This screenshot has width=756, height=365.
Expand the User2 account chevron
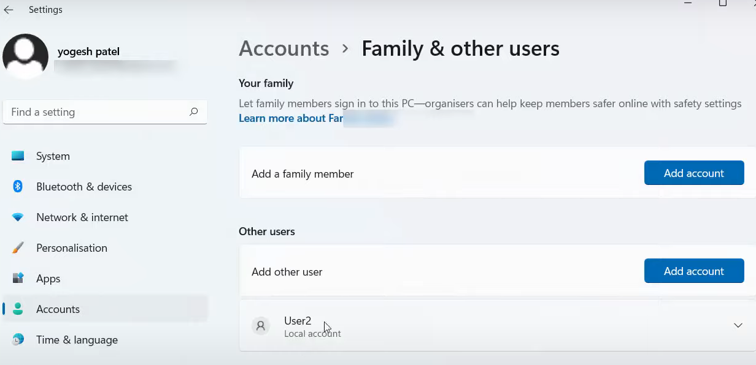coord(738,326)
